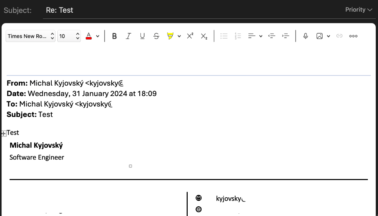Click the globe website icon in signature
The image size is (378, 216).
point(199,209)
